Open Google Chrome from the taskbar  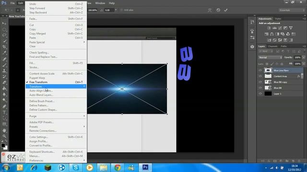click(x=118, y=168)
